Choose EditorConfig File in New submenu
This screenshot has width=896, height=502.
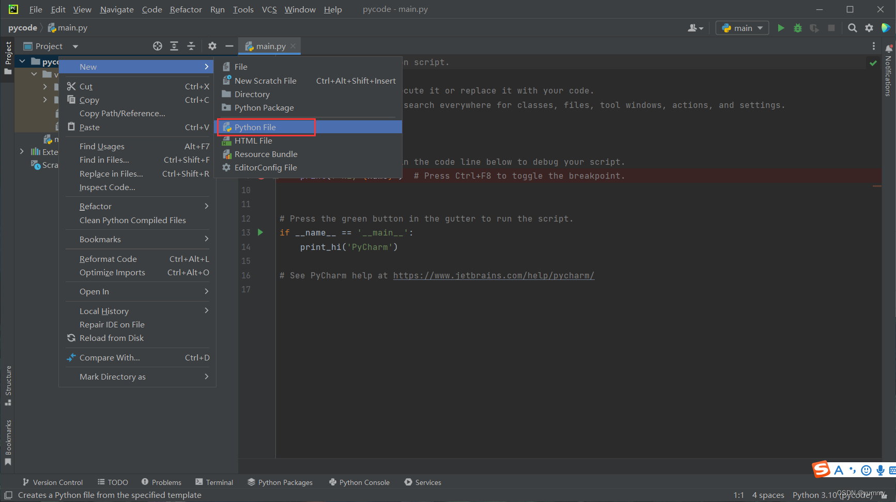[308, 167]
